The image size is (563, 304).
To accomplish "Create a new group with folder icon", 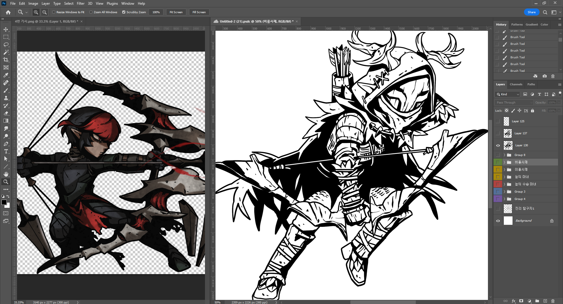I will point(537,301).
